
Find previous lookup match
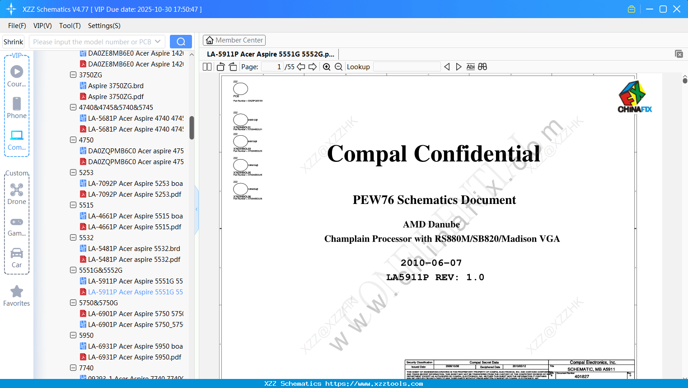[x=447, y=67]
